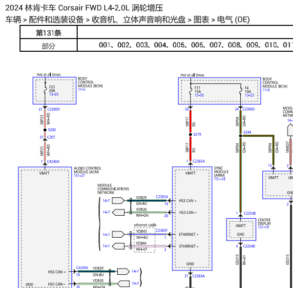Select the F17 15A fuse label

(197, 90)
